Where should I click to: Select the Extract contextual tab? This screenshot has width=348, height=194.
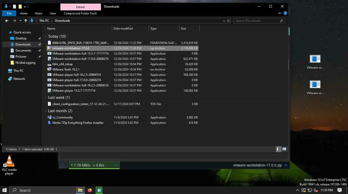pos(80,7)
